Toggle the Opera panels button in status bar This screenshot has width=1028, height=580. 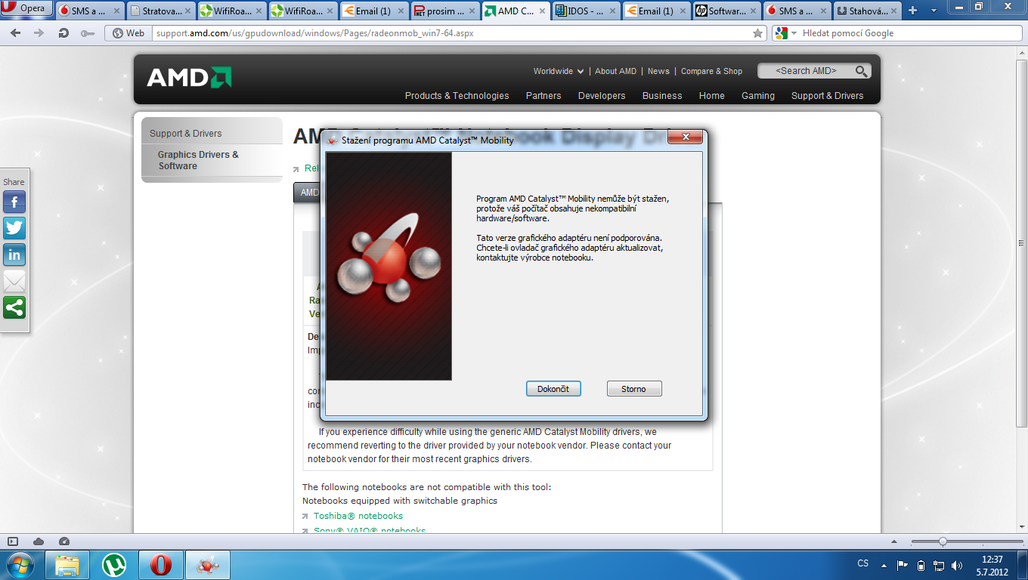(x=13, y=541)
